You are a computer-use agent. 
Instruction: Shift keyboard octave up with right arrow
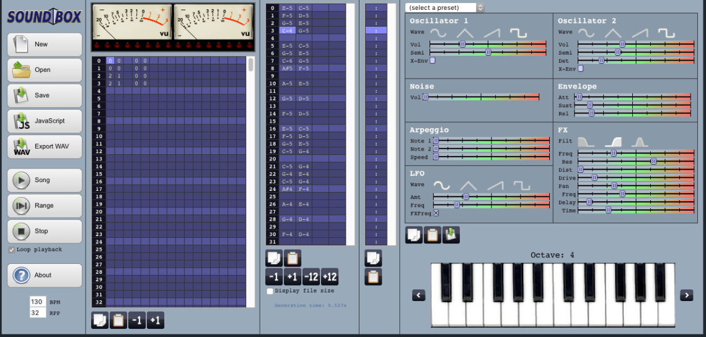686,295
